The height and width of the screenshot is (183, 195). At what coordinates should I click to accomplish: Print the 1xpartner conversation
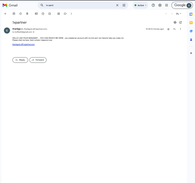coord(175,23)
